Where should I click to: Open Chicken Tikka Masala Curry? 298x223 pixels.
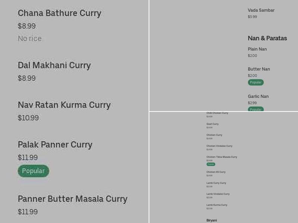[222, 157]
